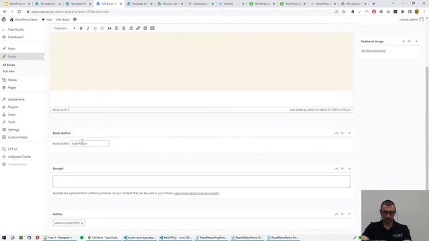
Task: Insert Read More tag
Action: pyautogui.click(x=145, y=28)
